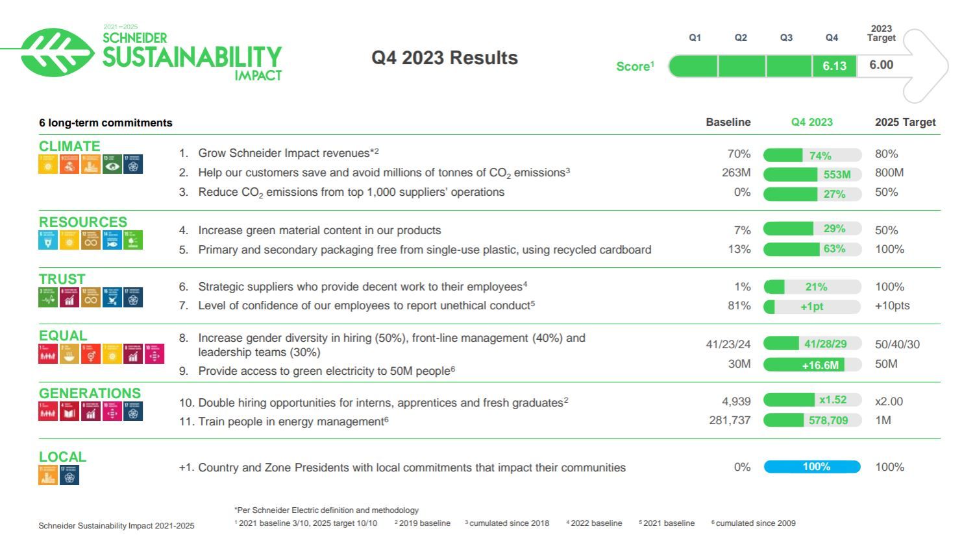Viewport: 975px width, 535px height.
Task: Select the CLIMATE section heading
Action: coord(69,146)
